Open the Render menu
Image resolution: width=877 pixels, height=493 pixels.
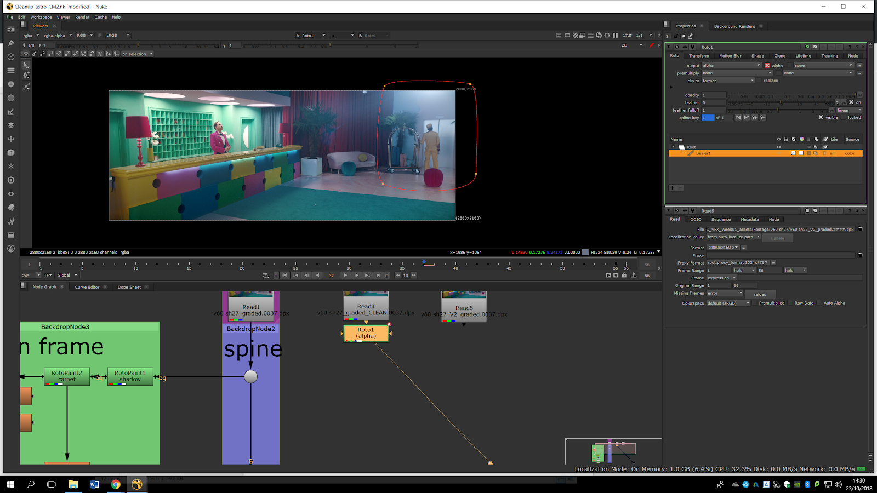[82, 17]
